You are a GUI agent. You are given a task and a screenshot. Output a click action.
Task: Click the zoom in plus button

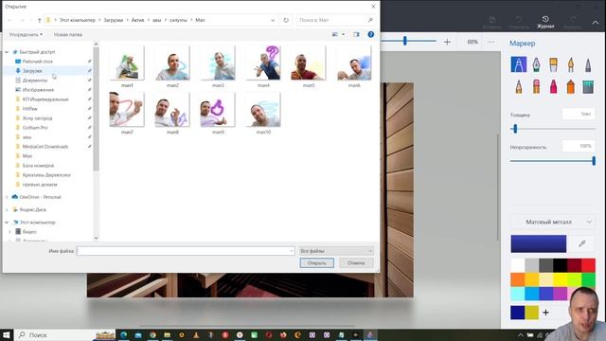[447, 42]
